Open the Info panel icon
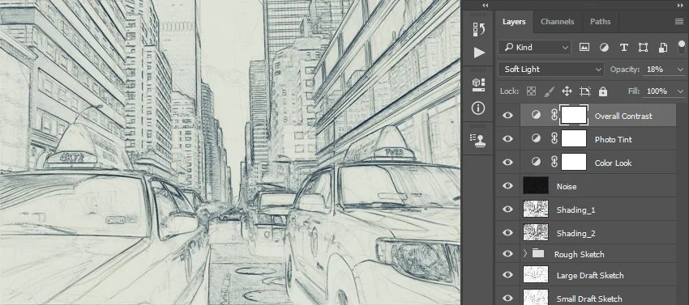 (479, 108)
